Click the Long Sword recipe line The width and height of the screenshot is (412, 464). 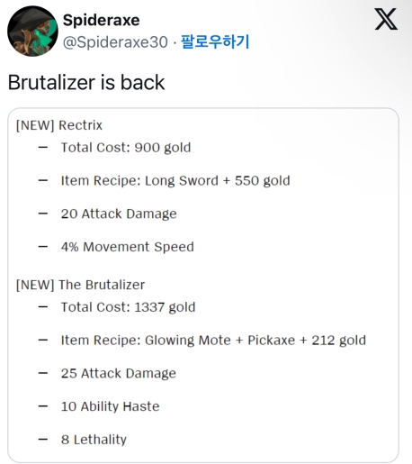(175, 181)
